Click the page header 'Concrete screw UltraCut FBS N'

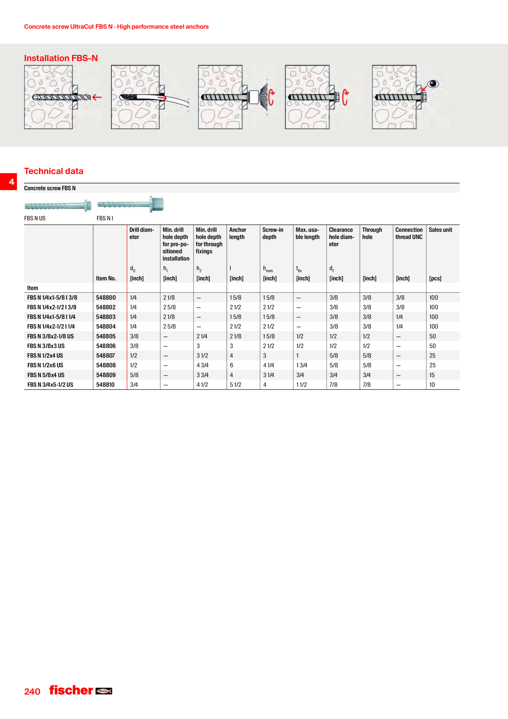[68, 27]
